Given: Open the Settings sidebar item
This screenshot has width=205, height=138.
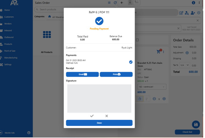Looking at the screenshot, I should click(8, 65).
